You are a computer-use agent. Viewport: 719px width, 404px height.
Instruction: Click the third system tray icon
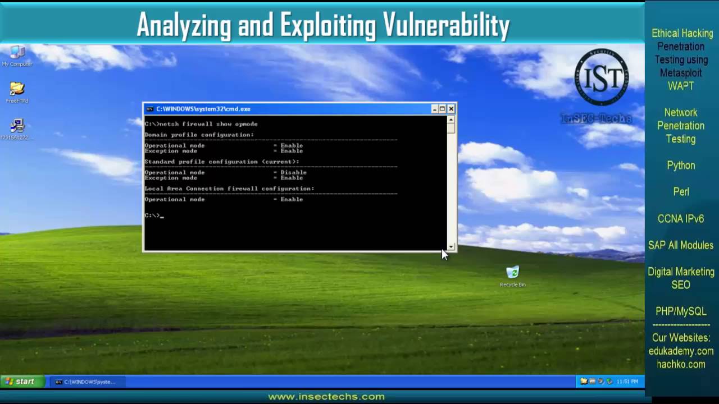600,382
